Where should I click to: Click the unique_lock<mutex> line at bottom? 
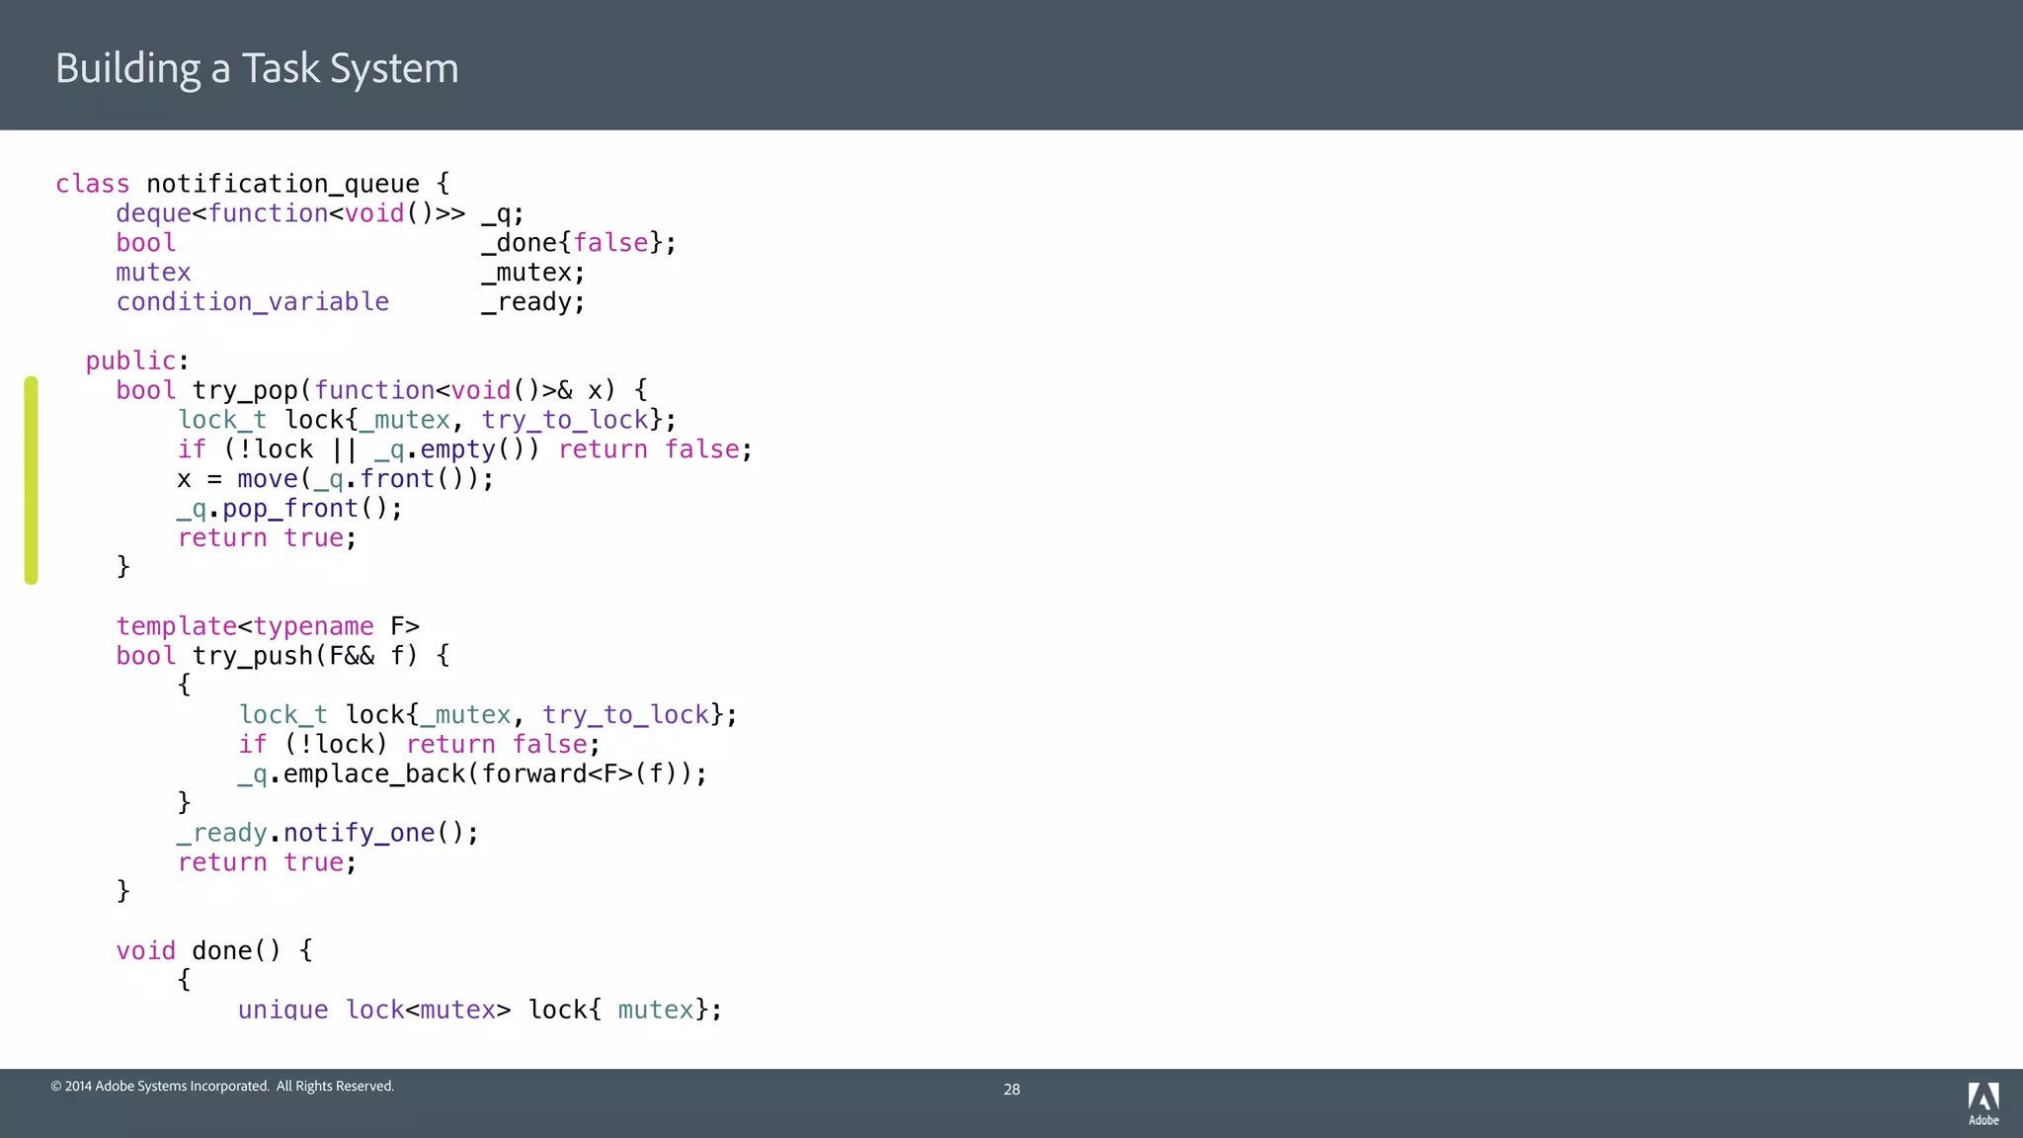click(x=480, y=1009)
